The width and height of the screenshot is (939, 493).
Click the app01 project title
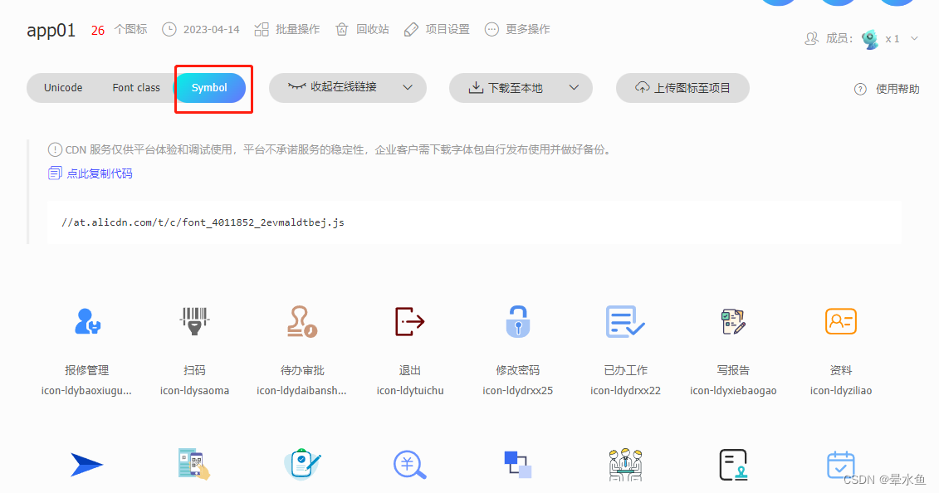pyautogui.click(x=51, y=31)
